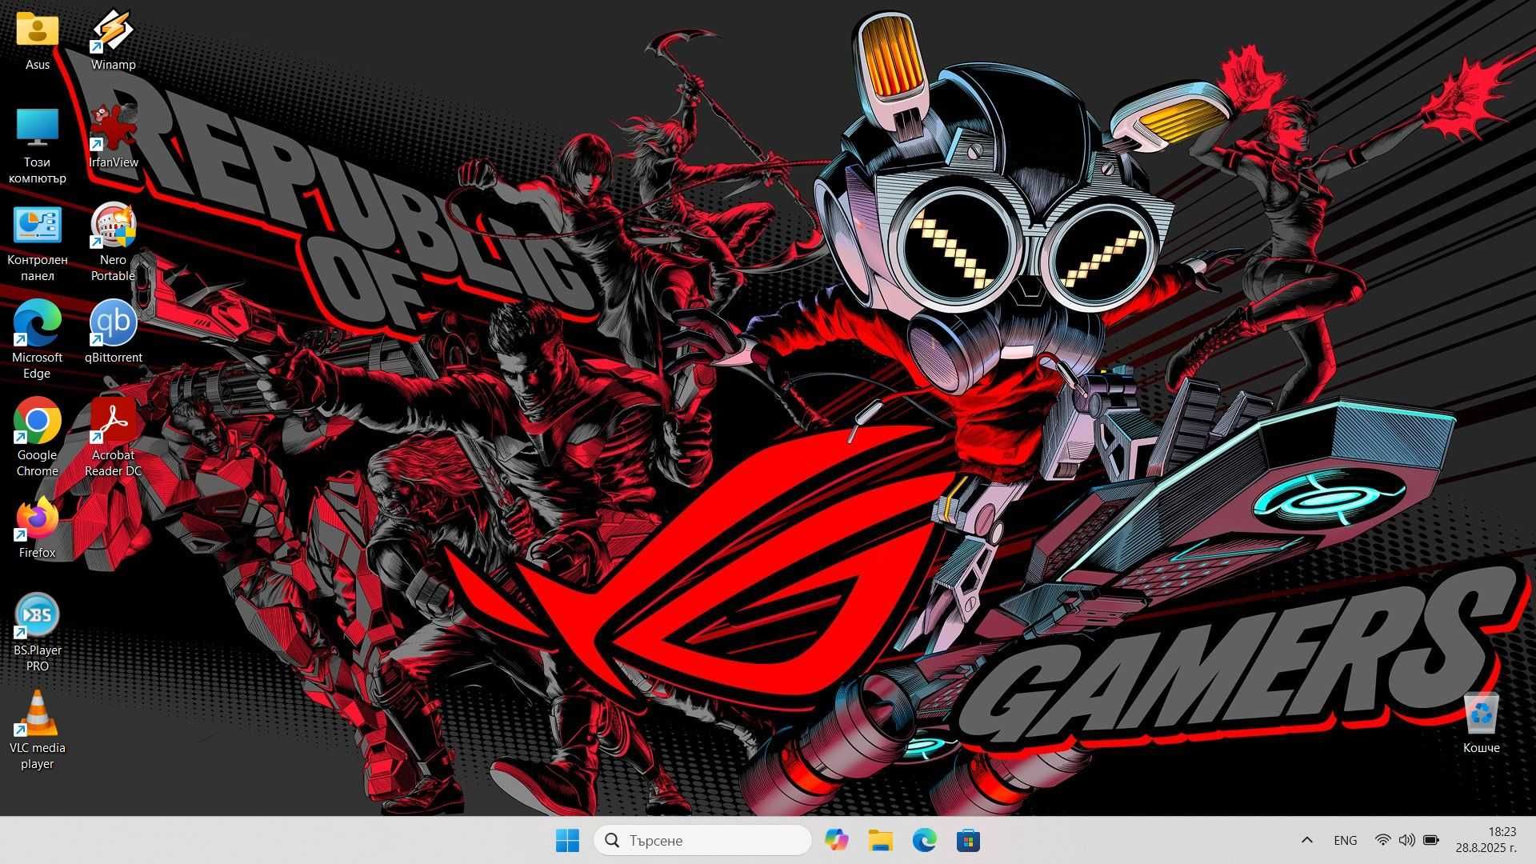The height and width of the screenshot is (864, 1536).
Task: Open the Windows Start menu
Action: [x=567, y=840]
